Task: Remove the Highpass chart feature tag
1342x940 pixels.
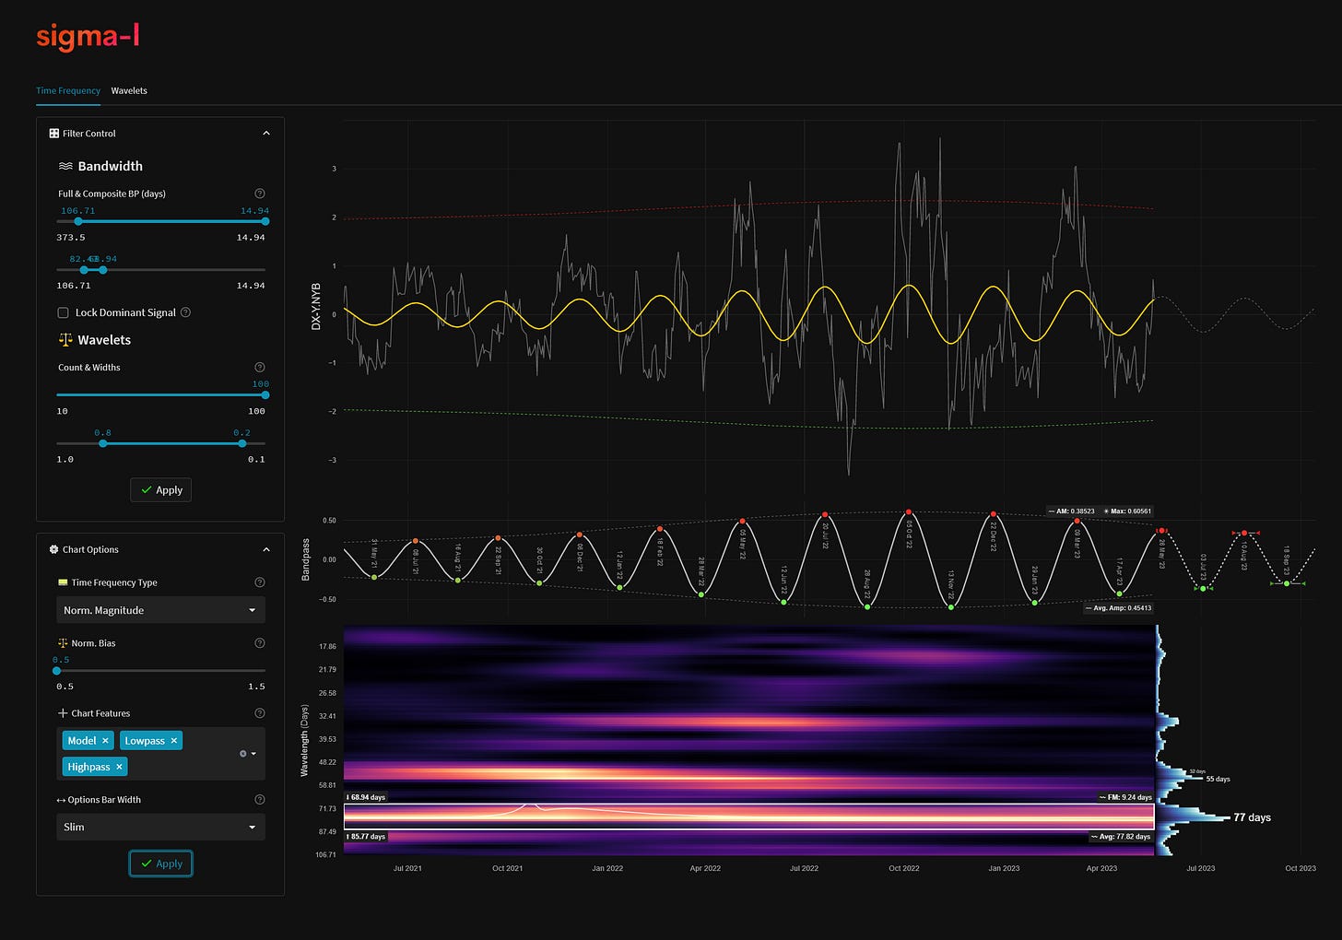Action: tap(119, 767)
